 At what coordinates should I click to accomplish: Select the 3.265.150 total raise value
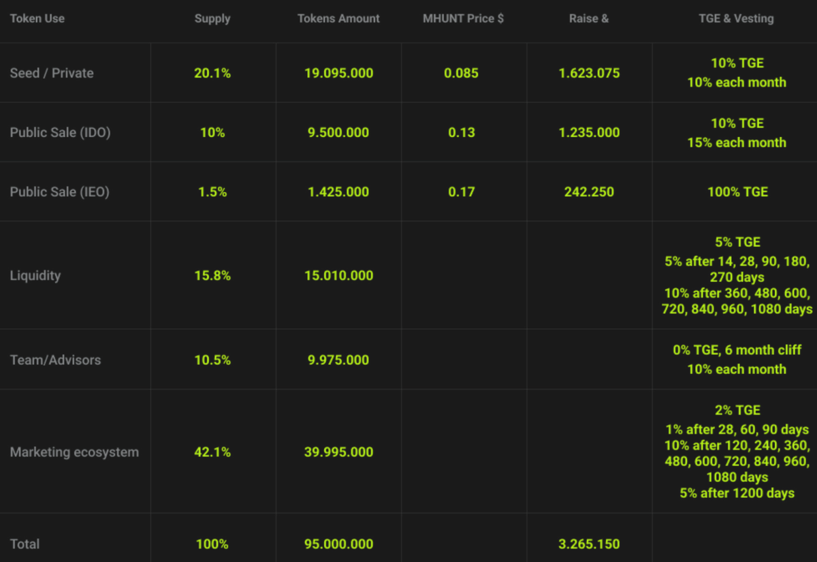click(x=589, y=544)
